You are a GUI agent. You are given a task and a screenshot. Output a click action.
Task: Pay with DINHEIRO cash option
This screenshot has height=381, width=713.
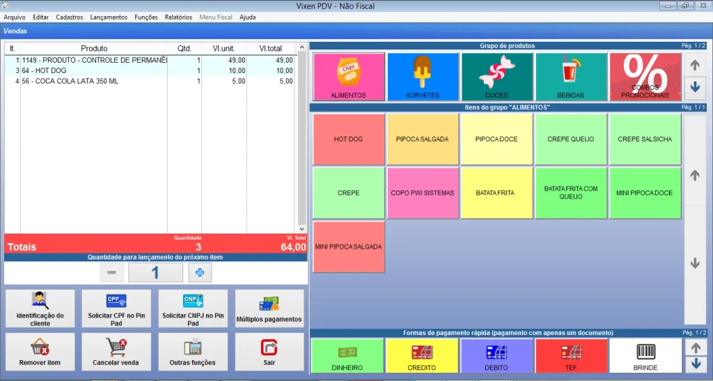click(x=347, y=355)
